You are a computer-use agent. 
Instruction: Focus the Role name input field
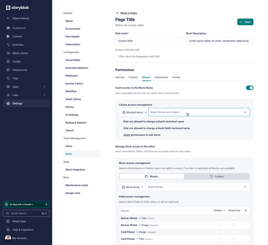149,41
